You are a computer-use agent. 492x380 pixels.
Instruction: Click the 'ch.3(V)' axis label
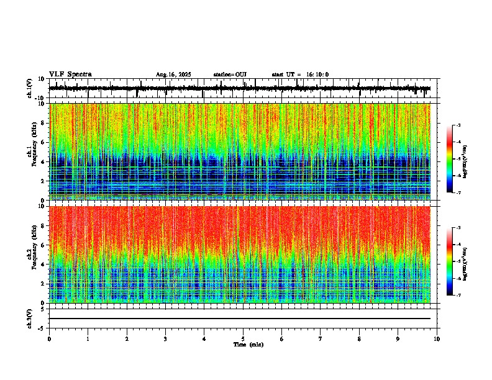coord(30,319)
